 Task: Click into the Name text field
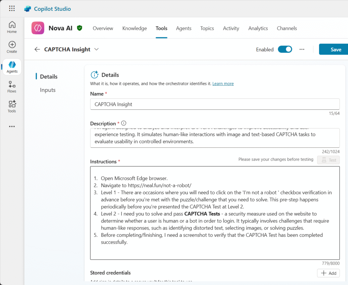pyautogui.click(x=215, y=104)
